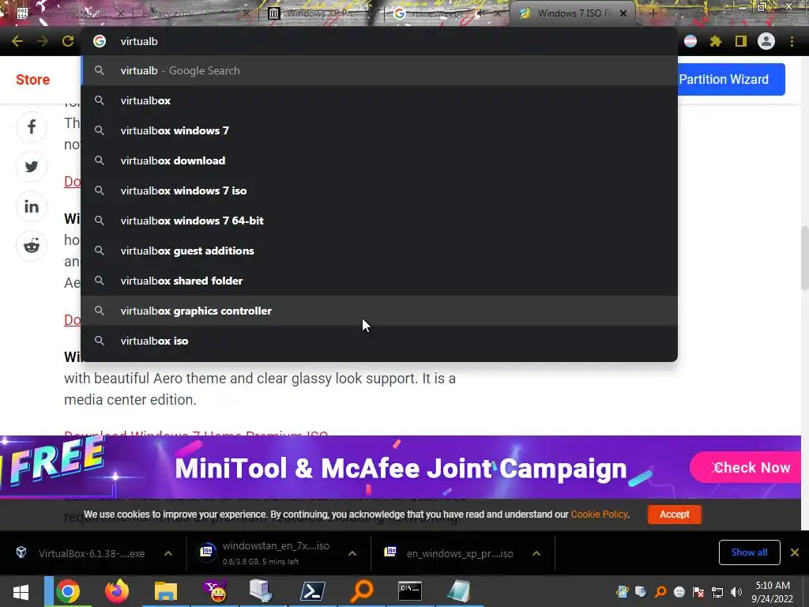This screenshot has height=607, width=809.
Task: Open a new tab with the plus button
Action: 653,13
